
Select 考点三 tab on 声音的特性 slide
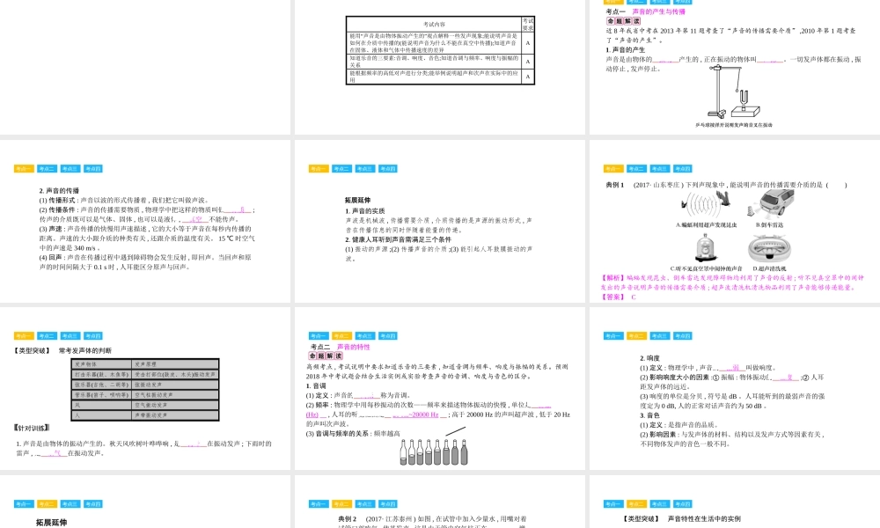click(x=364, y=336)
